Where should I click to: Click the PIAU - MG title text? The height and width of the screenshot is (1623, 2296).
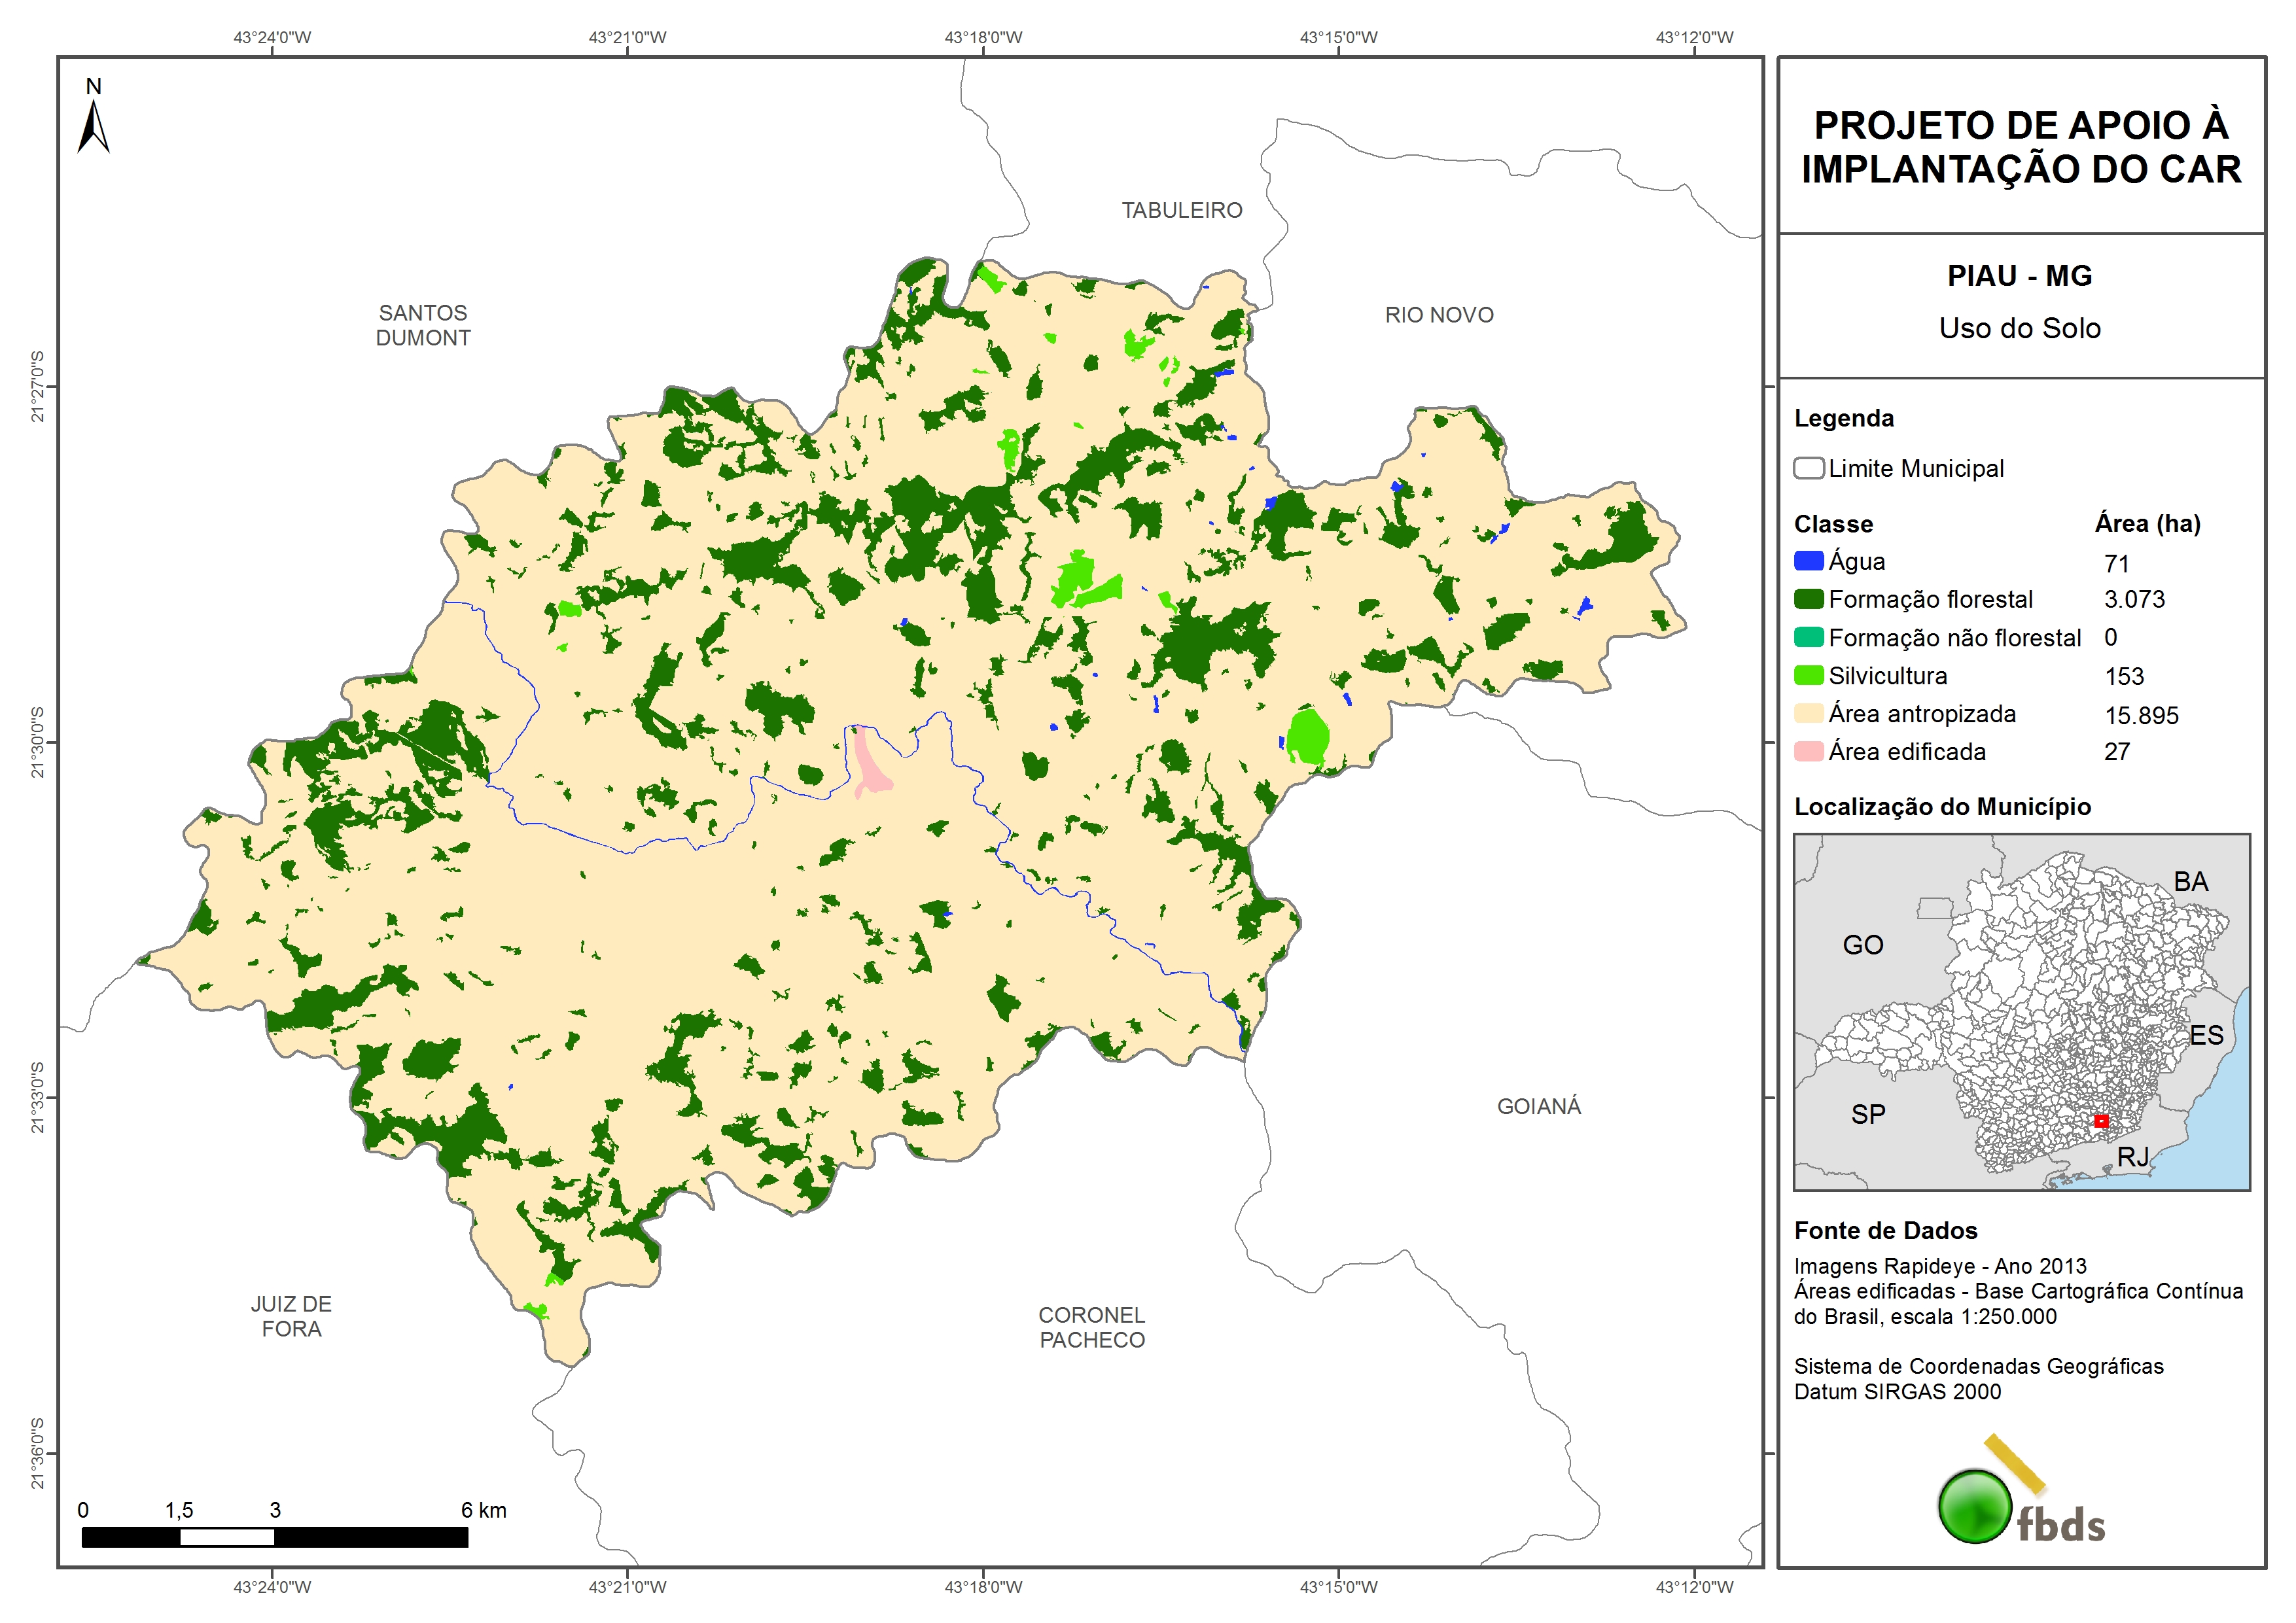pyautogui.click(x=2019, y=276)
